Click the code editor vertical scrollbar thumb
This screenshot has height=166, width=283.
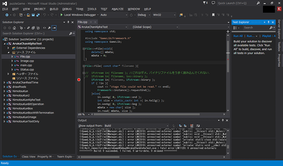tap(228, 56)
